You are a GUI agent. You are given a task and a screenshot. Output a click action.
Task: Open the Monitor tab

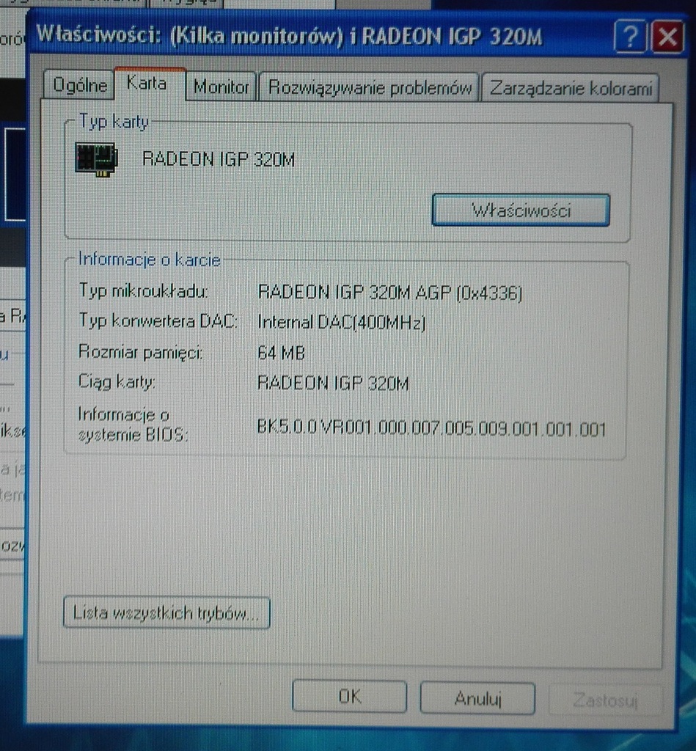tap(221, 87)
